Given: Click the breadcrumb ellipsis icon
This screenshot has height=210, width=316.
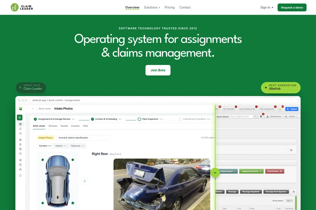Looking at the screenshot, I should [33, 109].
